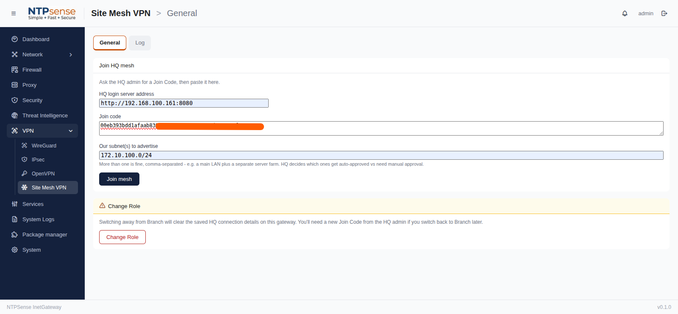Click the VPN section icon
This screenshot has height=314, width=678.
coord(15,131)
